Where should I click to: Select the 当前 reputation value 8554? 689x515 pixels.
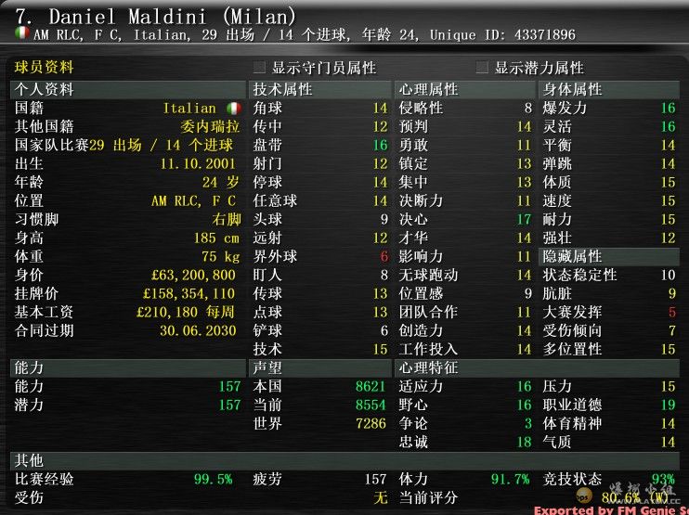[x=370, y=405]
